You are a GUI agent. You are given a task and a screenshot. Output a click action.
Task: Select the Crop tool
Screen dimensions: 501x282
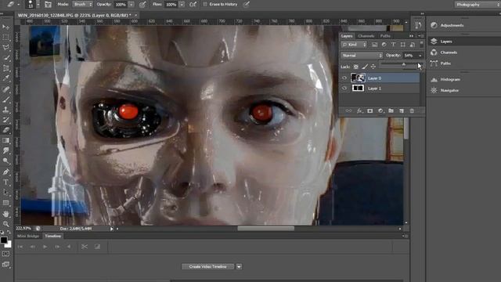click(x=5, y=68)
